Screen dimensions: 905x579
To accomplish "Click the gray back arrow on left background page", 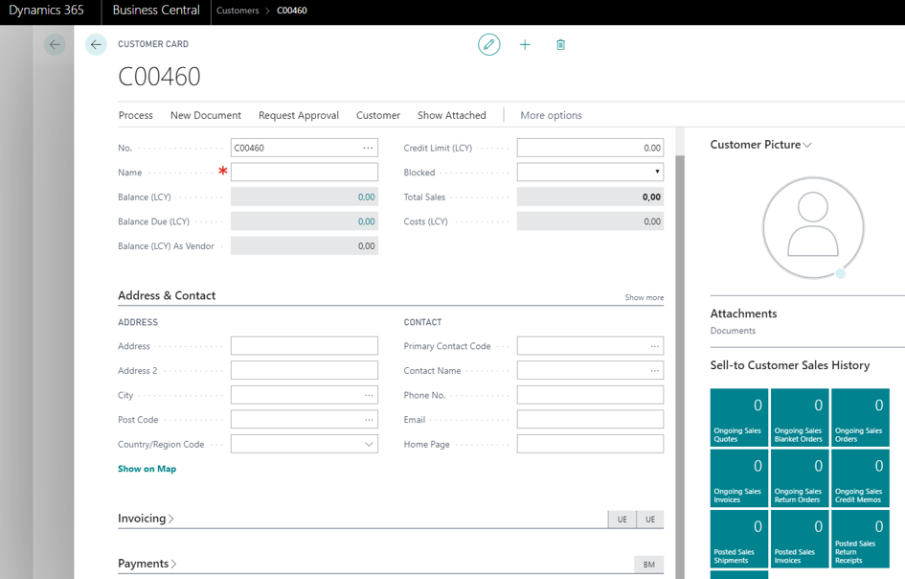I will point(55,44).
